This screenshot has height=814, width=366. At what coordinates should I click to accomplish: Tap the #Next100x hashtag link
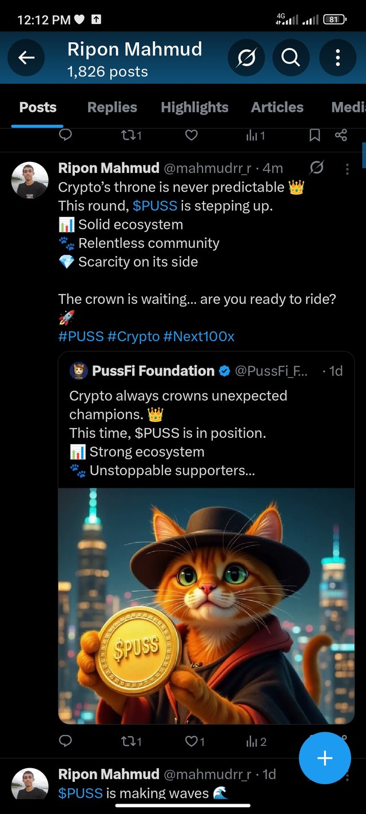199,336
